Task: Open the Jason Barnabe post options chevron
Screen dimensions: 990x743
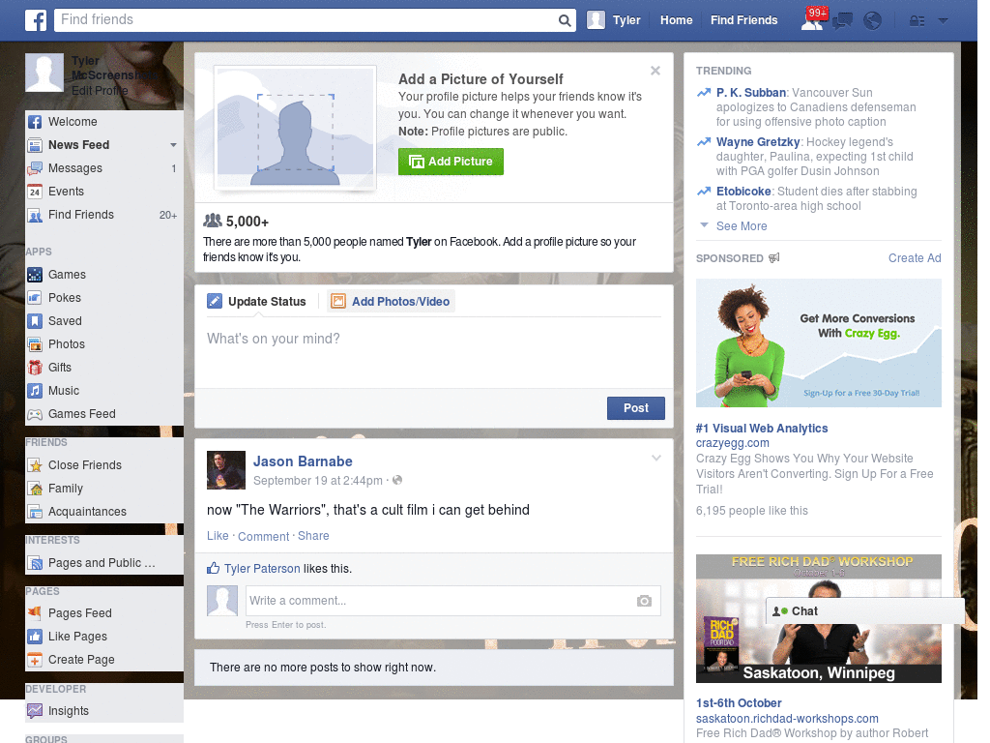Action: pos(656,458)
